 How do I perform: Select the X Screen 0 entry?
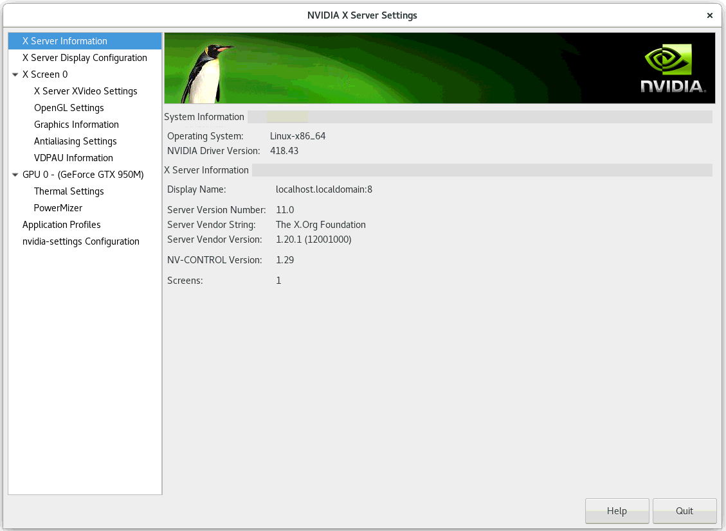pyautogui.click(x=45, y=74)
